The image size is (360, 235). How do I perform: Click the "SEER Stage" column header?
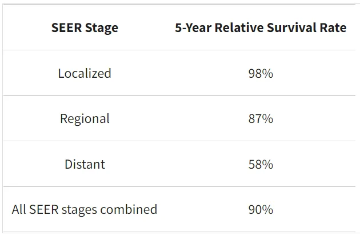tap(85, 27)
